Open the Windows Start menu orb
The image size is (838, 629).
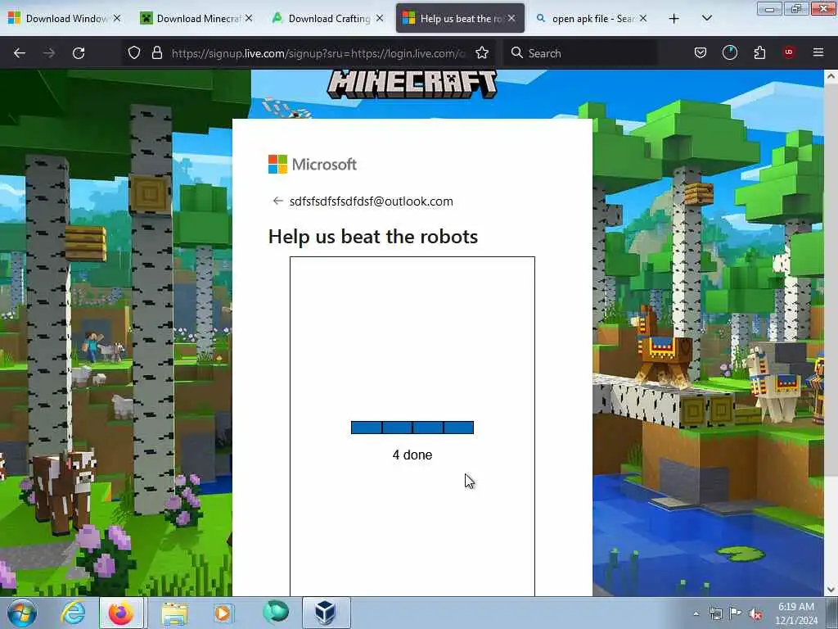(22, 613)
